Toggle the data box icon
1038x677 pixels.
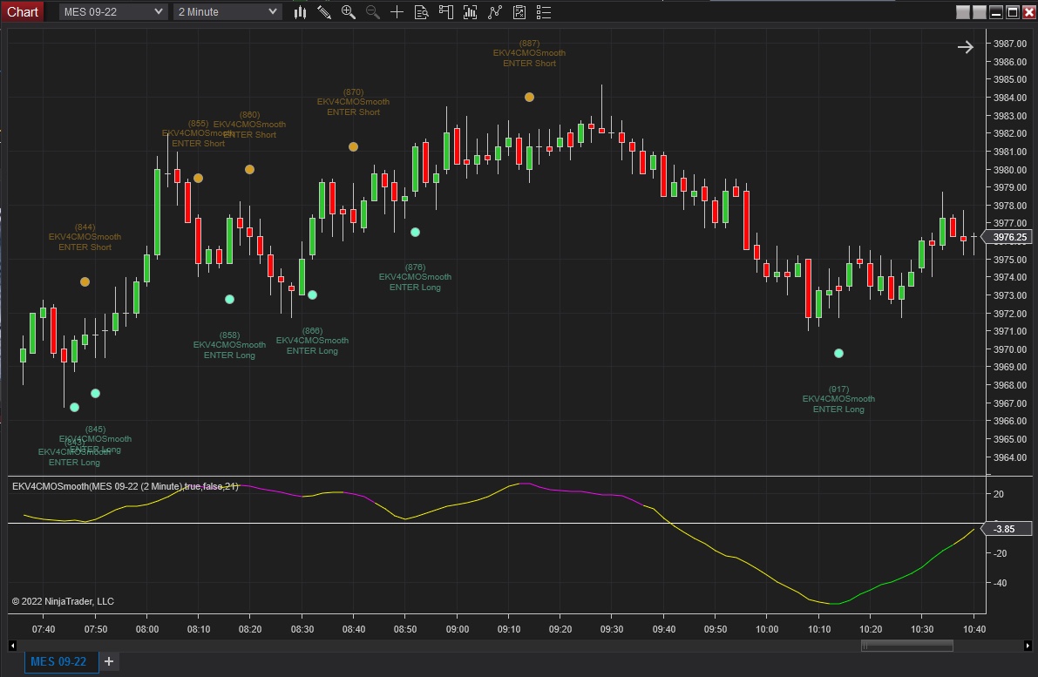(x=421, y=12)
